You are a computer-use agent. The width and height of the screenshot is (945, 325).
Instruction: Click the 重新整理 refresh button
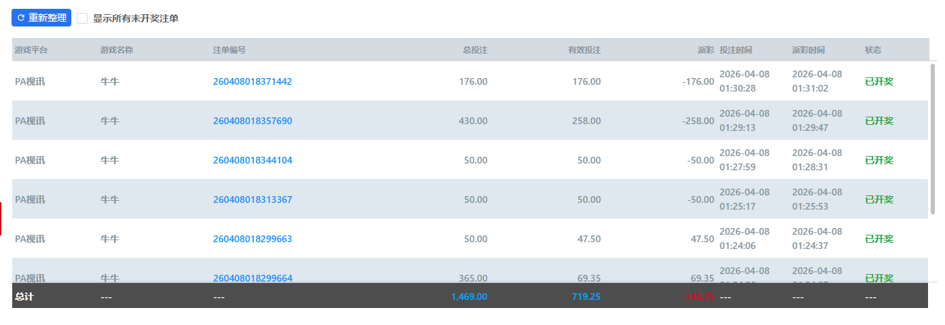pos(41,18)
